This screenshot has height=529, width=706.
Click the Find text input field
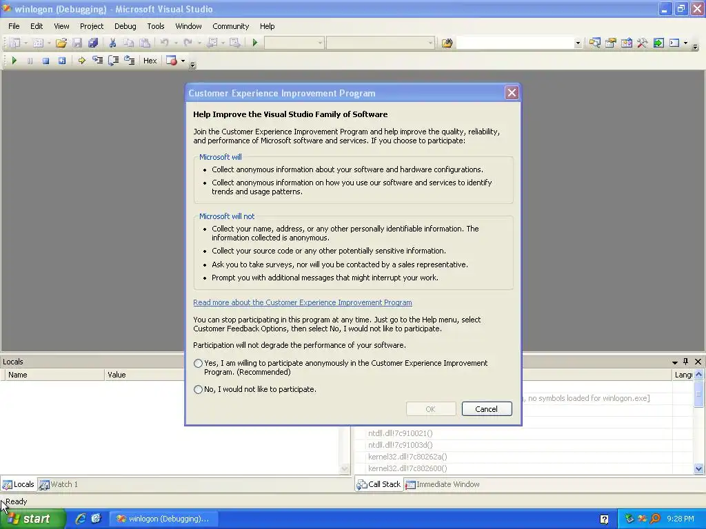(x=515, y=43)
